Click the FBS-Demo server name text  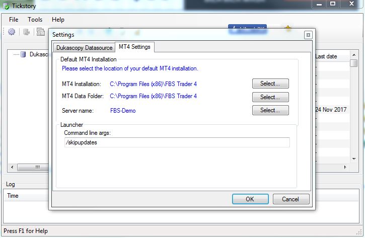coord(123,111)
